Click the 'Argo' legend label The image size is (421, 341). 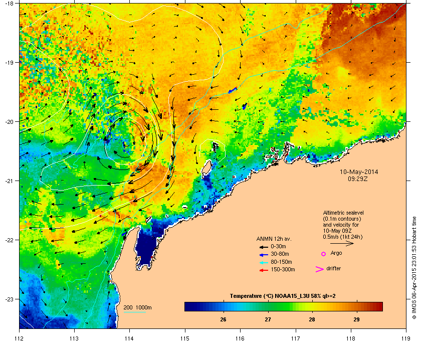click(x=336, y=253)
